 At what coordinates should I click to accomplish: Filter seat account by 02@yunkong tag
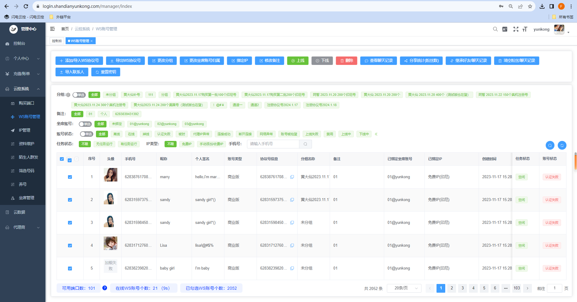167,124
